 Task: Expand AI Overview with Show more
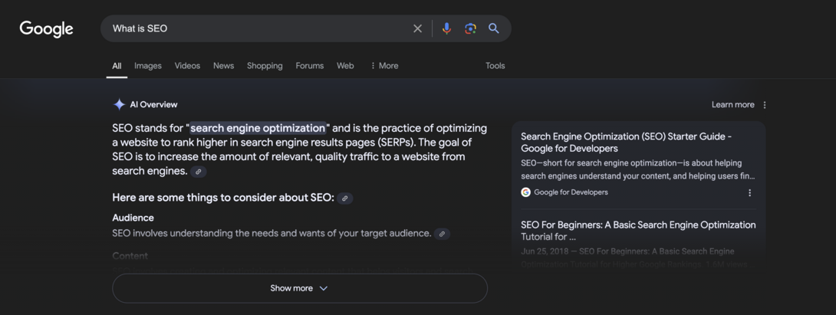pos(300,288)
